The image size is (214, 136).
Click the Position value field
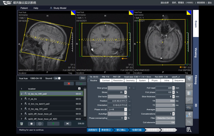(x=117, y=101)
